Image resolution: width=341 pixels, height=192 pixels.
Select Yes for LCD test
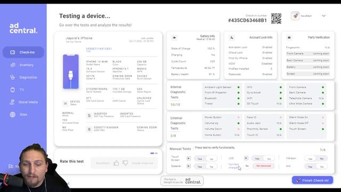257,159
